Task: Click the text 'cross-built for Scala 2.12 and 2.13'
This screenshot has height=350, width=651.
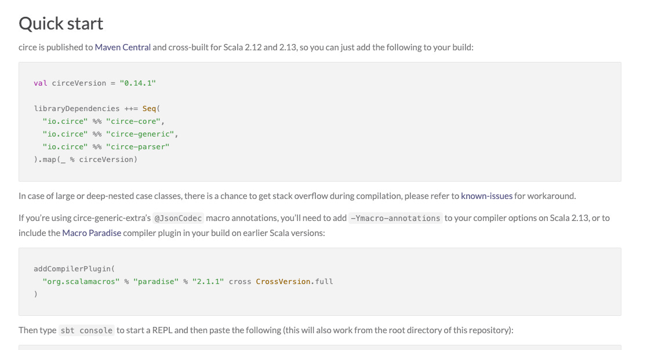Action: click(x=233, y=47)
